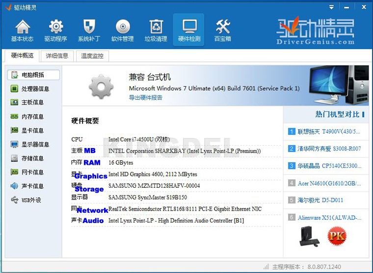373x273 pixels.
Task: Open the 基本状态 home icon
Action: 22,30
